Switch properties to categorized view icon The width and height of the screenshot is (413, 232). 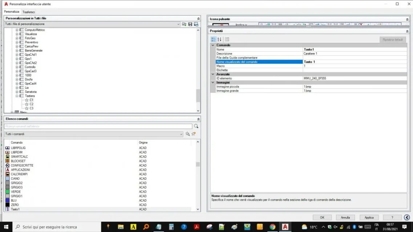tap(213, 40)
